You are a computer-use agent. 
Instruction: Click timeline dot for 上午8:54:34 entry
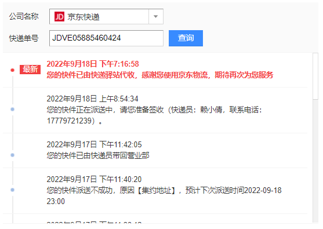[x=12, y=109]
